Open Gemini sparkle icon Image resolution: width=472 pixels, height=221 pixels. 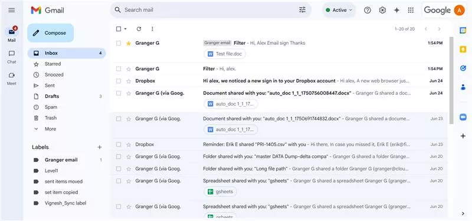coord(396,10)
